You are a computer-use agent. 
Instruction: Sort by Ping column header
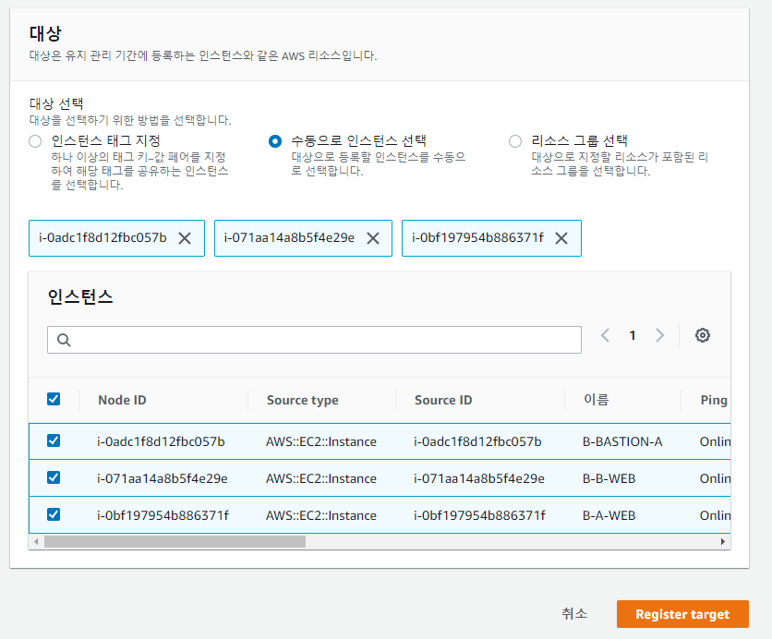[x=714, y=400]
